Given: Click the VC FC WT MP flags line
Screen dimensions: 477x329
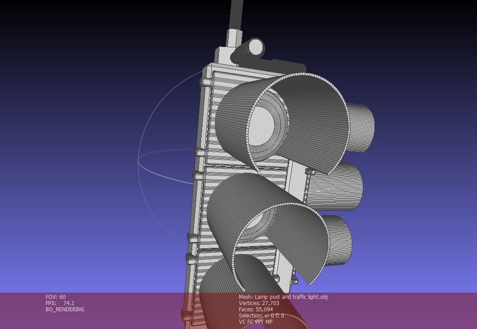Looking at the screenshot, I should 255,322.
